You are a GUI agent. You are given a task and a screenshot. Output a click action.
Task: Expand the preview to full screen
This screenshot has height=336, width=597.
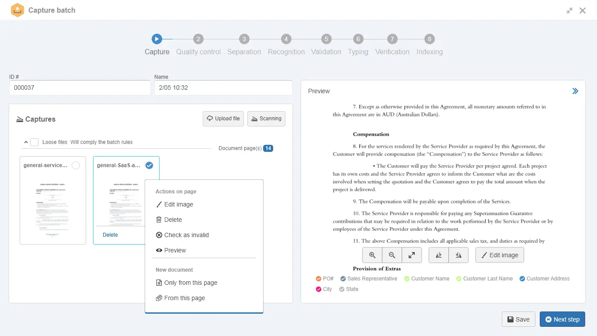(412, 255)
